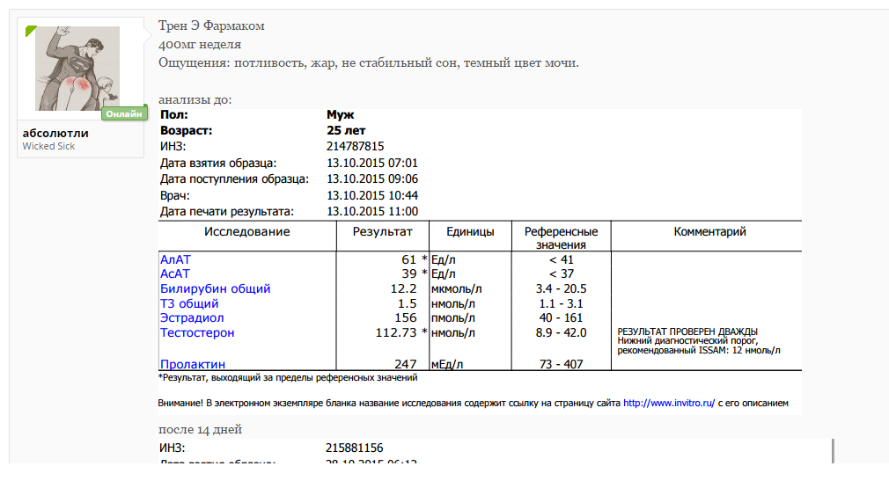Open the Эстрадиол test description

192,317
